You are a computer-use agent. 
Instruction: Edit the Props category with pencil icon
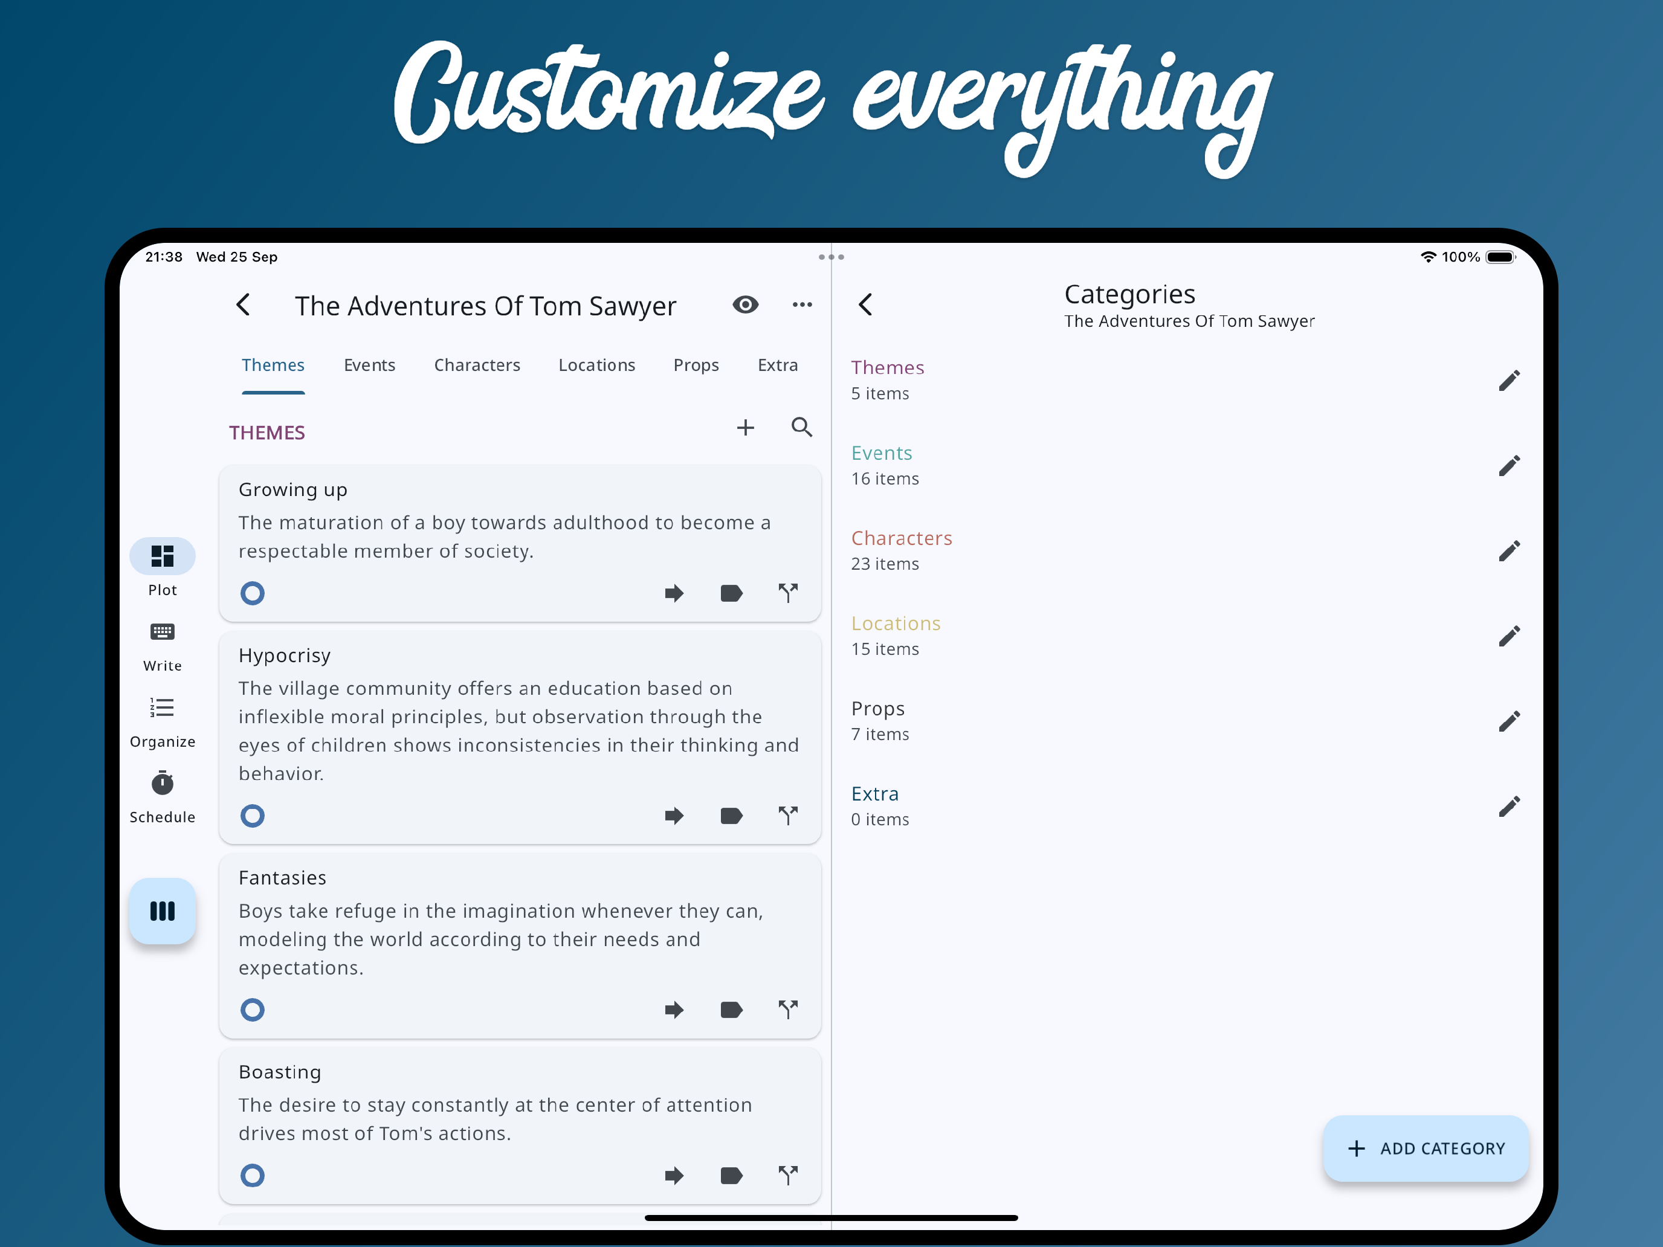pos(1509,721)
